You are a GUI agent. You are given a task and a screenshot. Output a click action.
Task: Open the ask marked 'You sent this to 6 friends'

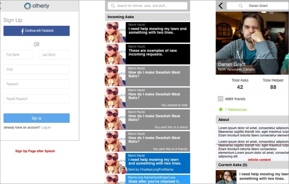[x=157, y=141]
